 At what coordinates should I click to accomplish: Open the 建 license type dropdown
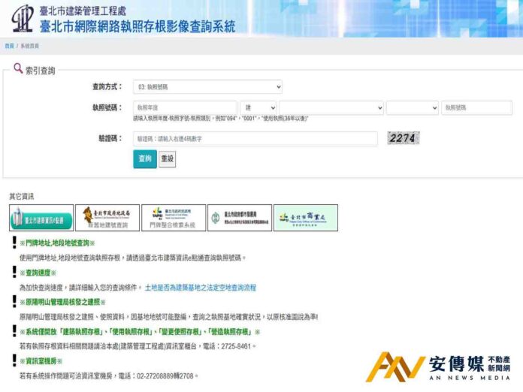point(258,107)
